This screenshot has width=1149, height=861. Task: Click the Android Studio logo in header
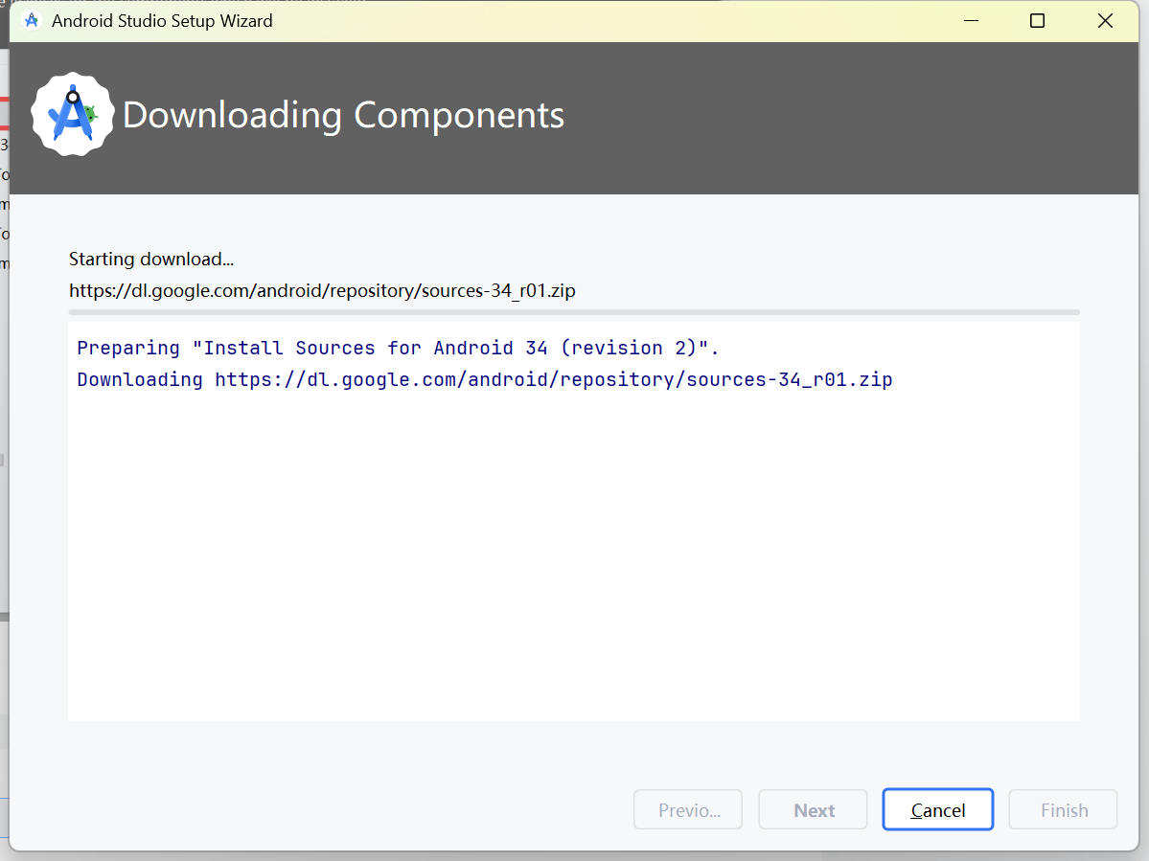[72, 114]
